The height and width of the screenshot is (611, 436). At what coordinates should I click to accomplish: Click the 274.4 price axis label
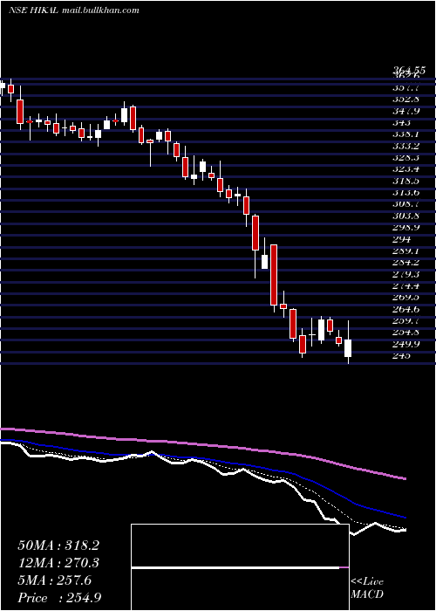[x=405, y=286]
